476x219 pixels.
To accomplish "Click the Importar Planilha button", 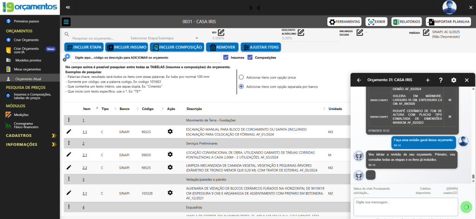I will 449,22.
